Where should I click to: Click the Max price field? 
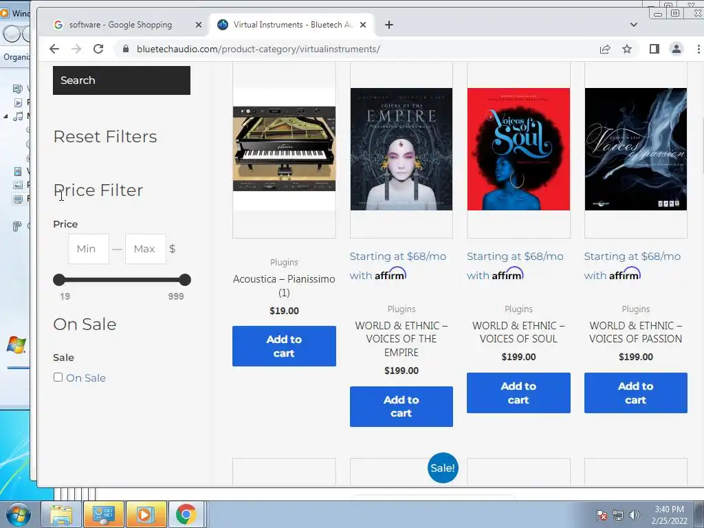pyautogui.click(x=146, y=249)
